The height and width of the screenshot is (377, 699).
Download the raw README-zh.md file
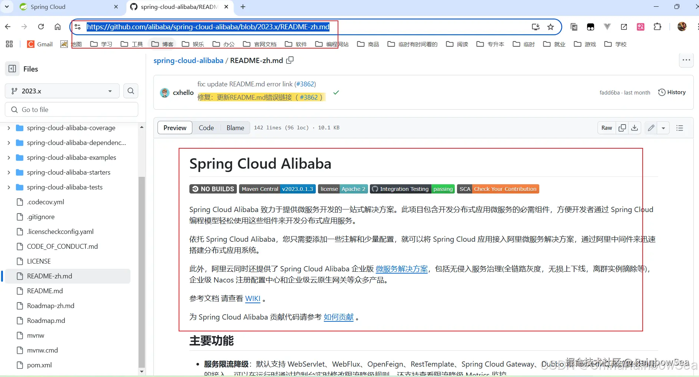coord(635,128)
